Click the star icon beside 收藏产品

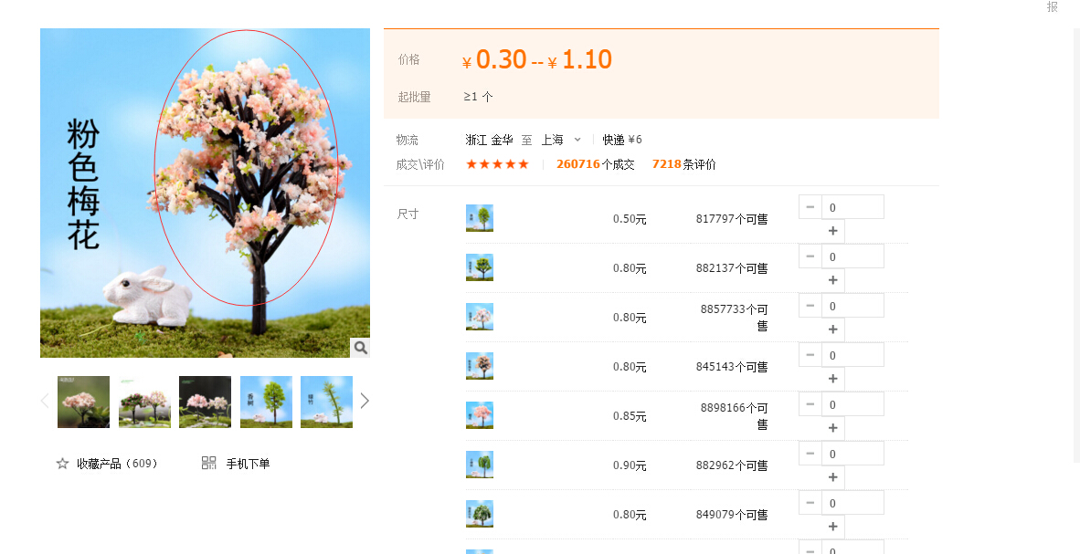pos(62,464)
